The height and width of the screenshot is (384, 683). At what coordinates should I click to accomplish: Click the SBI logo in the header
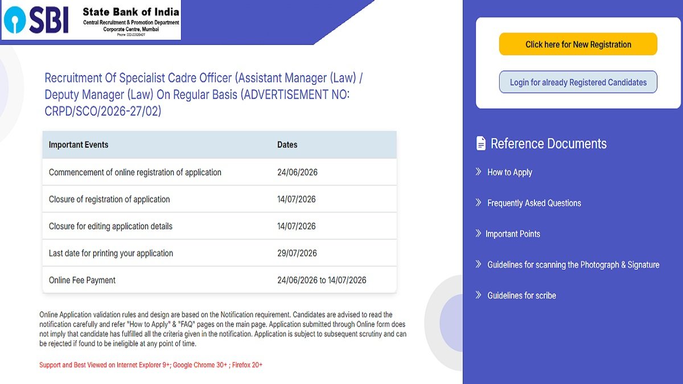pyautogui.click(x=36, y=20)
